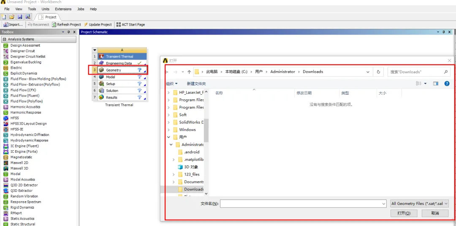456x226 pixels.
Task: Select Explicit Dynamics in Toolbox
Action: 24,73
